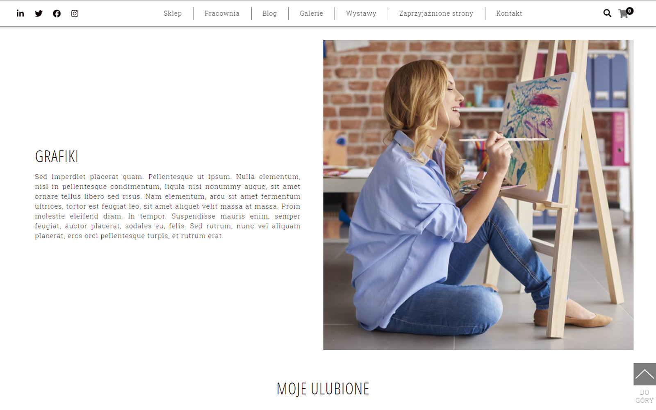Navigate to Wystawy menu item
This screenshot has width=656, height=410.
361,14
